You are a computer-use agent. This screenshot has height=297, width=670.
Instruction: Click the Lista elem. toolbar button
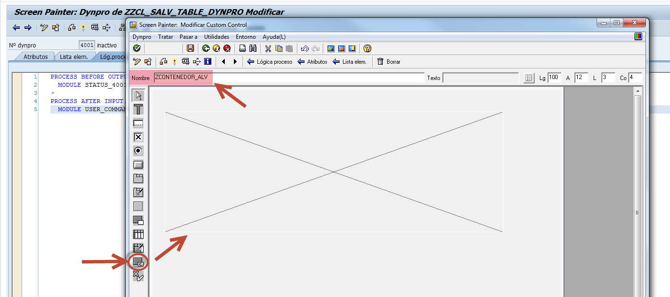(x=349, y=62)
